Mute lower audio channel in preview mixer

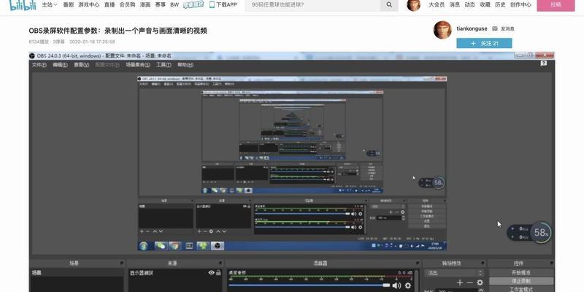tap(353, 227)
